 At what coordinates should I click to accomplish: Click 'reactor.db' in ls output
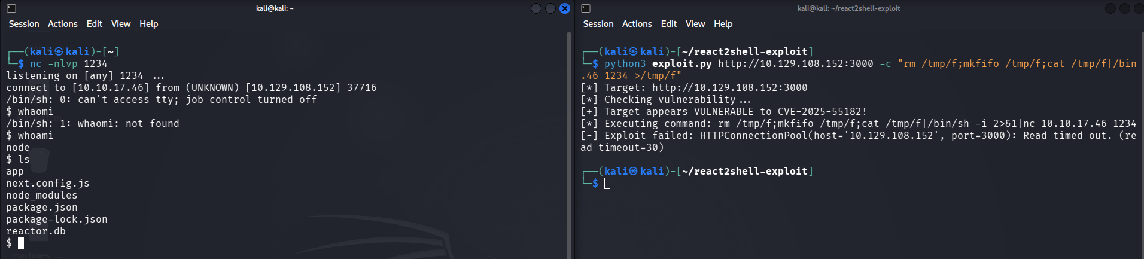click(x=36, y=231)
